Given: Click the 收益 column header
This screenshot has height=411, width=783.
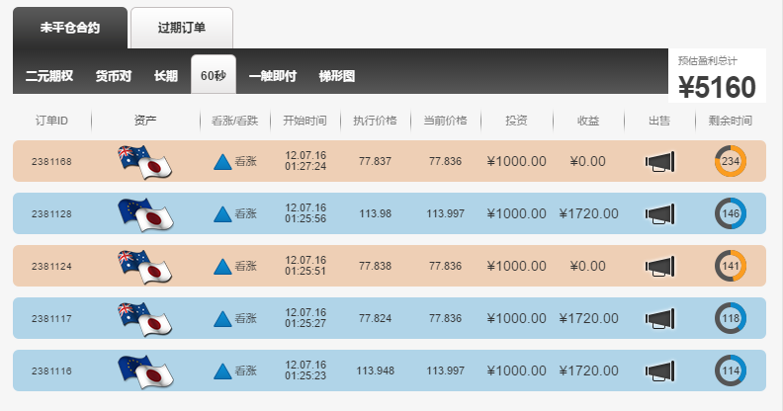Looking at the screenshot, I should pyautogui.click(x=588, y=121).
